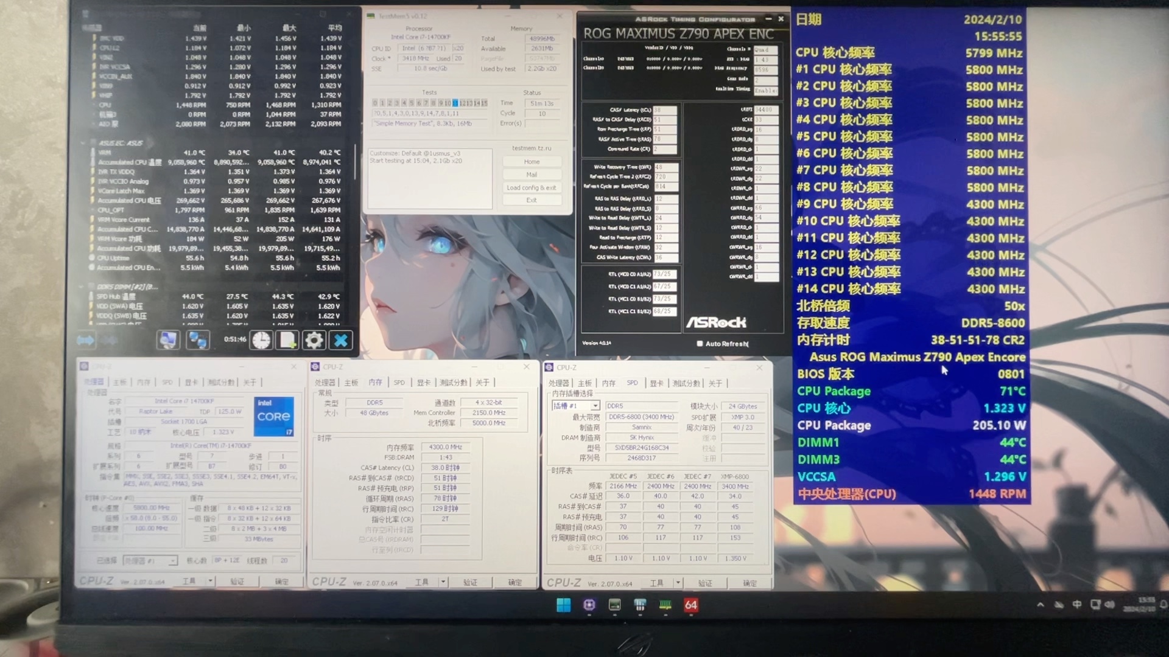The height and width of the screenshot is (657, 1169).
Task: Click the notification bell in taskbar
Action: pos(1164,604)
